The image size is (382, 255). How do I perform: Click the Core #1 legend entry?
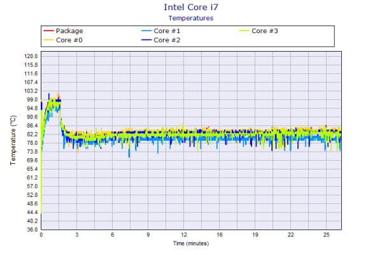click(x=161, y=31)
